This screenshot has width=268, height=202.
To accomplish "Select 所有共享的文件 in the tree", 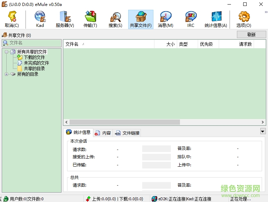I will [32, 52].
